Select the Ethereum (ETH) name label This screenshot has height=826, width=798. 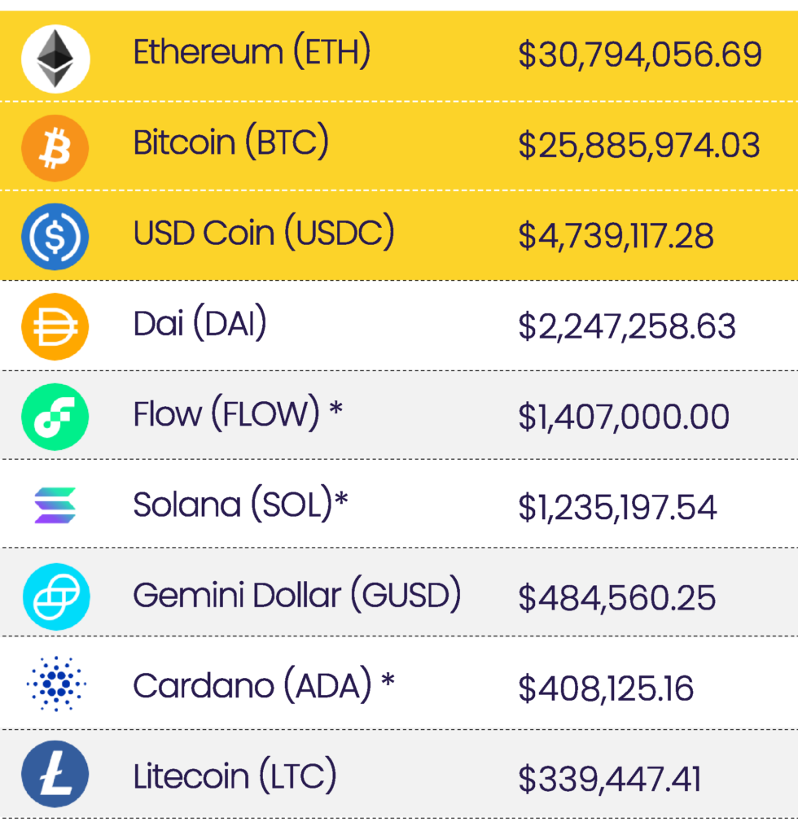252,53
